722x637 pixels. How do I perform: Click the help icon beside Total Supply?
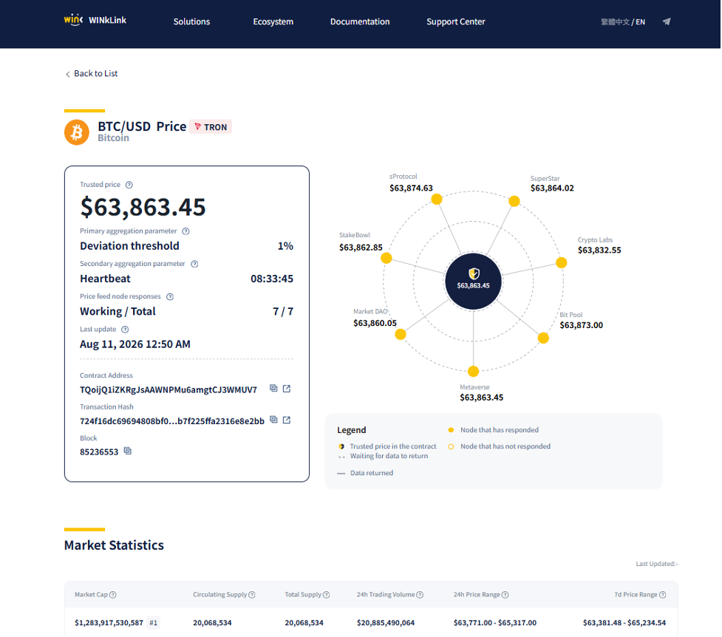(x=326, y=595)
